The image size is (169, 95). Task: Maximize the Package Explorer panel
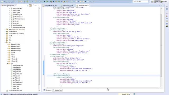tap(39, 5)
